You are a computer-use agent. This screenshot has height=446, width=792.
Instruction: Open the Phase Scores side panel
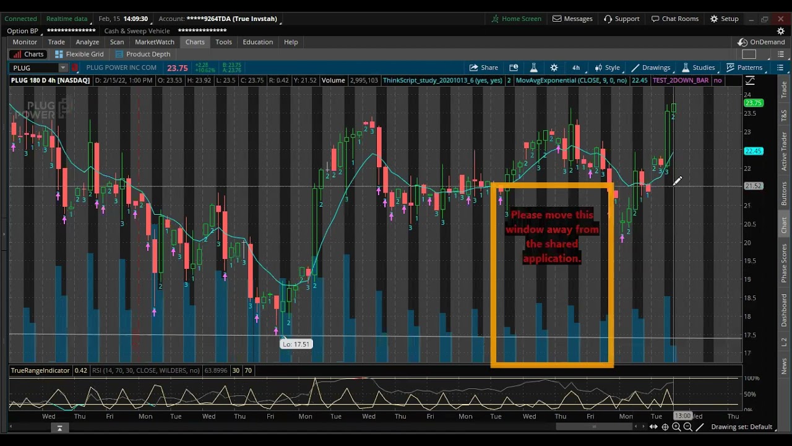click(x=784, y=263)
